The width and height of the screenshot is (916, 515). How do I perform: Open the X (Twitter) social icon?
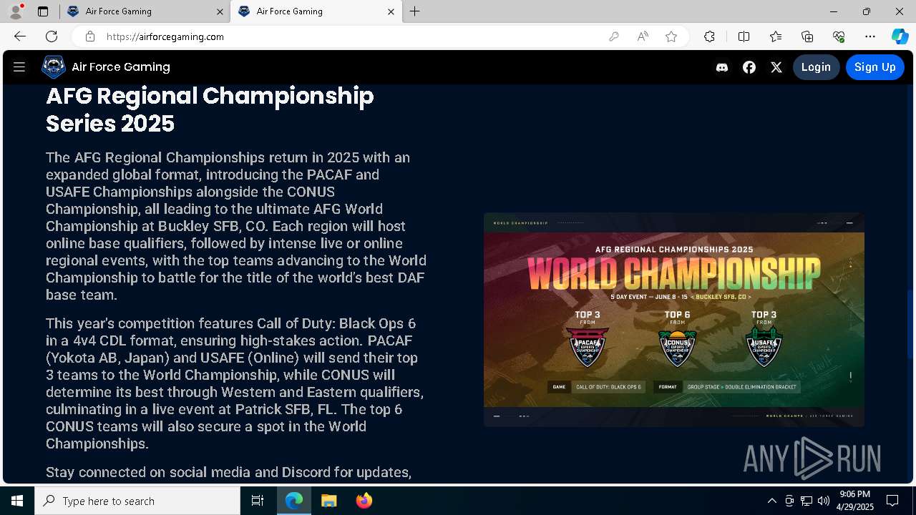pyautogui.click(x=776, y=67)
